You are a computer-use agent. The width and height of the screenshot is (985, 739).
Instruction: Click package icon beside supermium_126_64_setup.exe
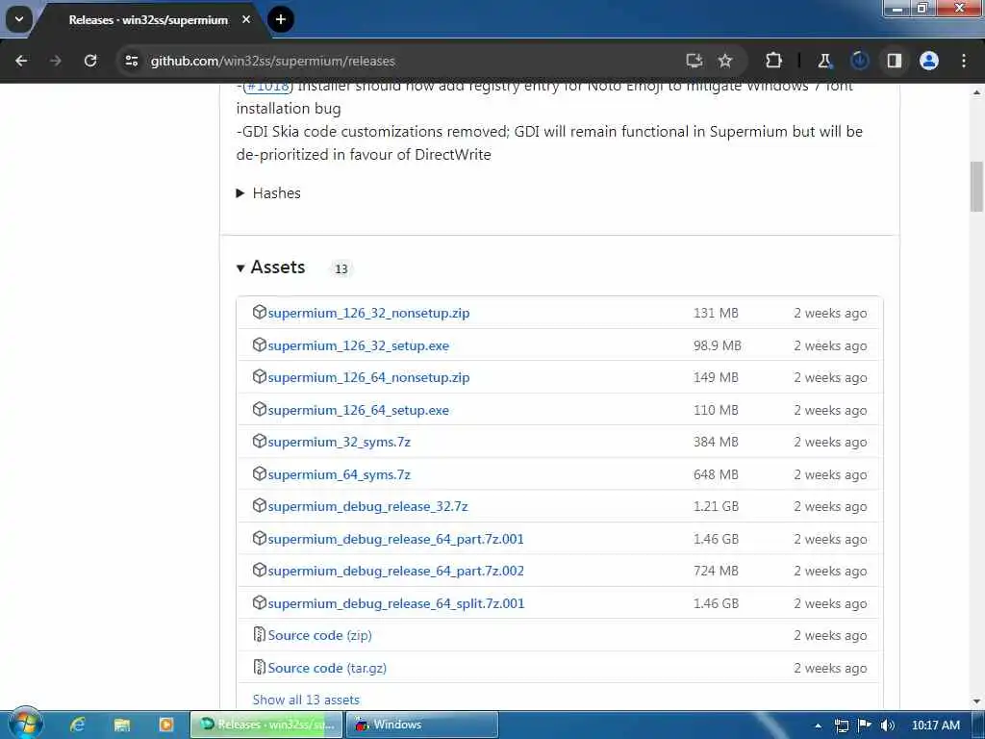pyautogui.click(x=259, y=409)
